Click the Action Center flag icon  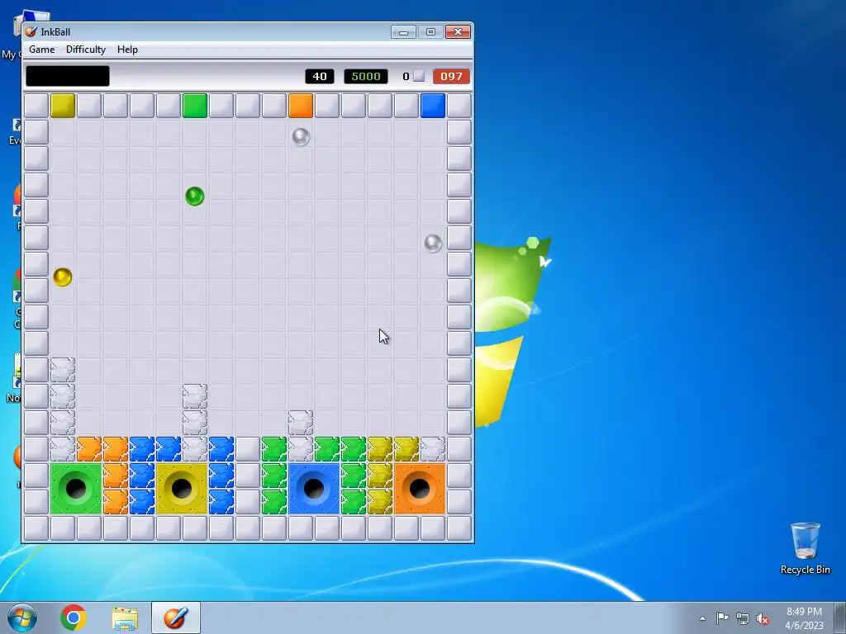[722, 617]
